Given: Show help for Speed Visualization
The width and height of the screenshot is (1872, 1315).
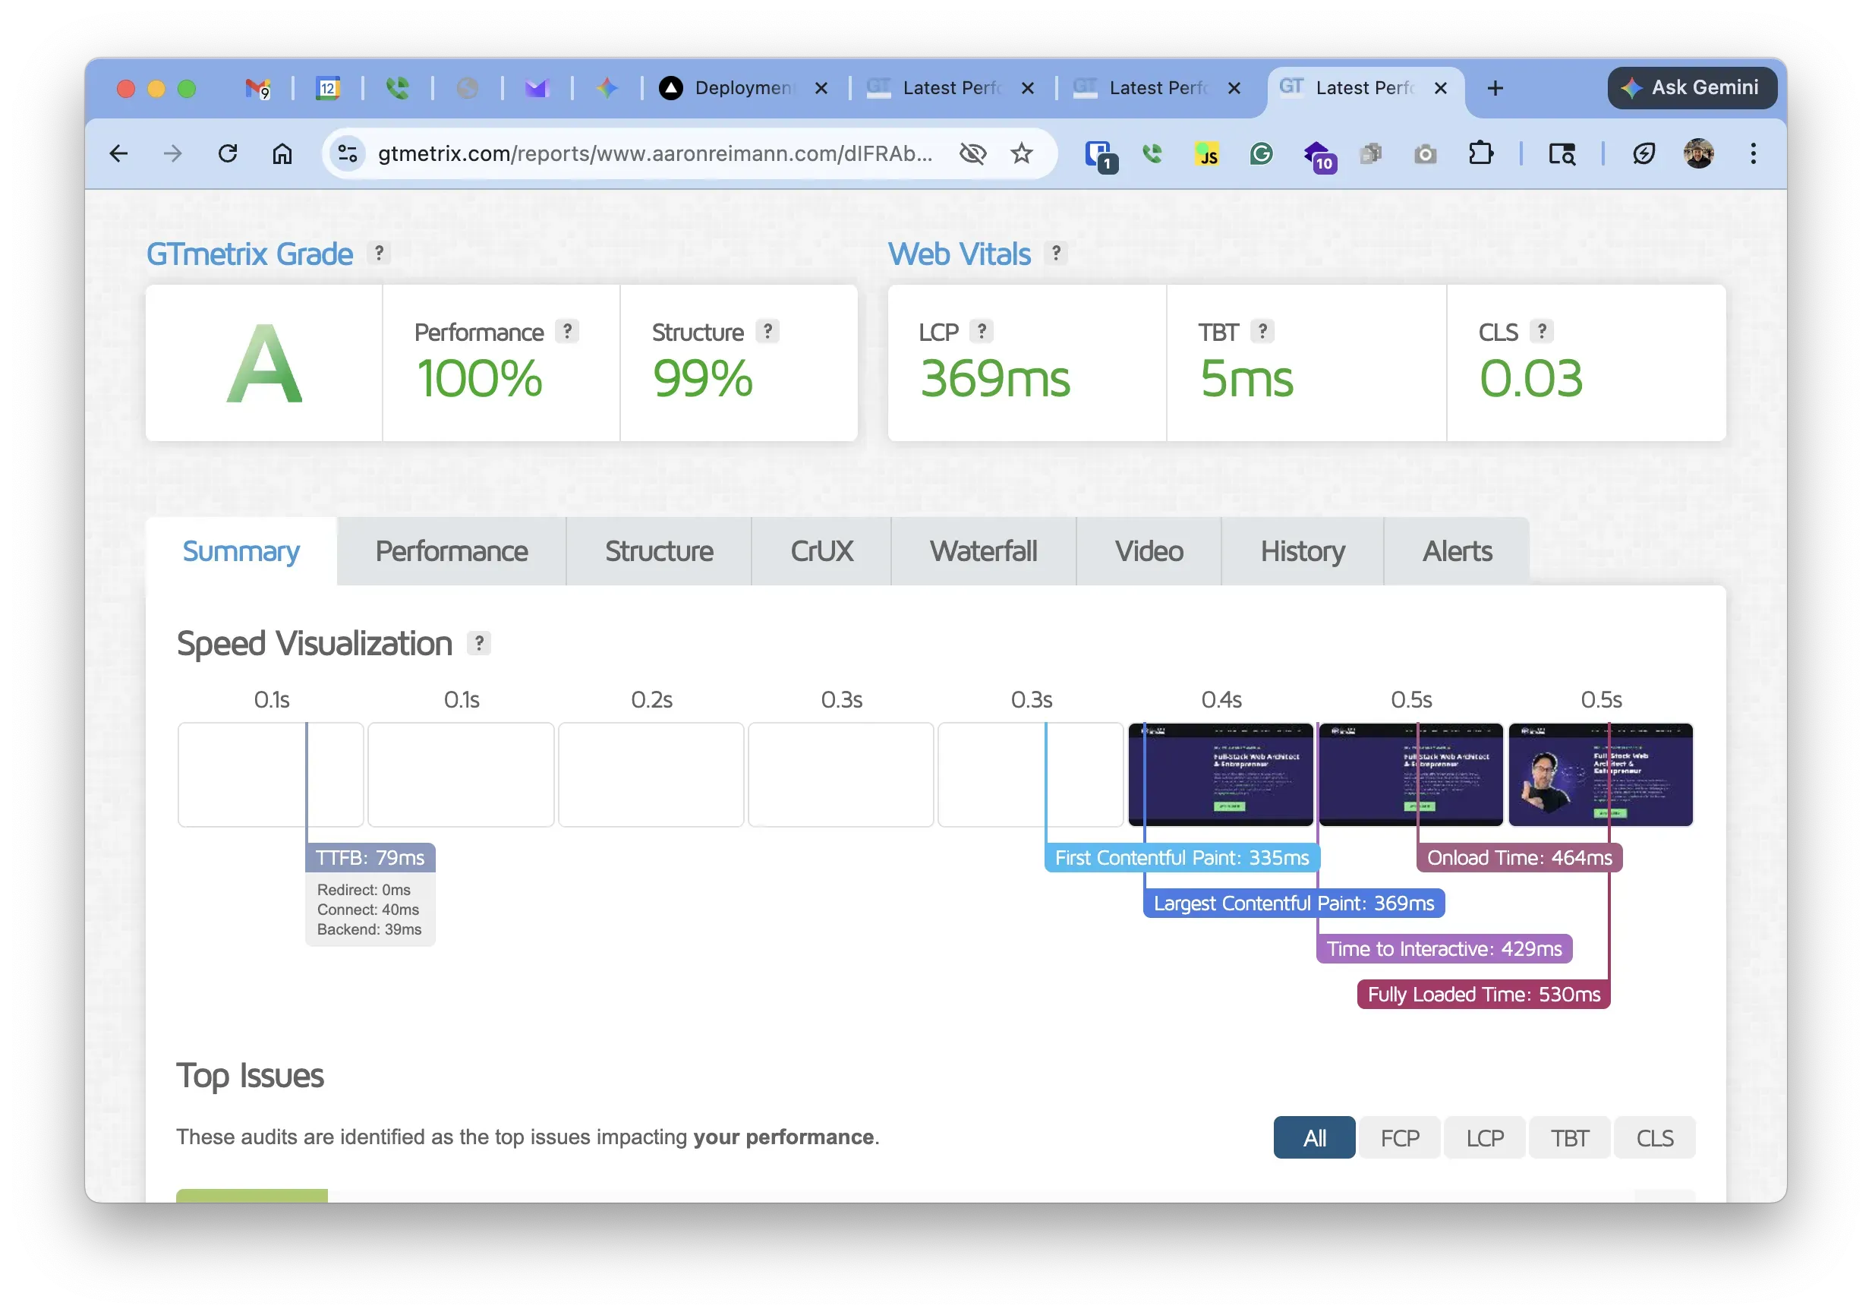Looking at the screenshot, I should (x=478, y=643).
